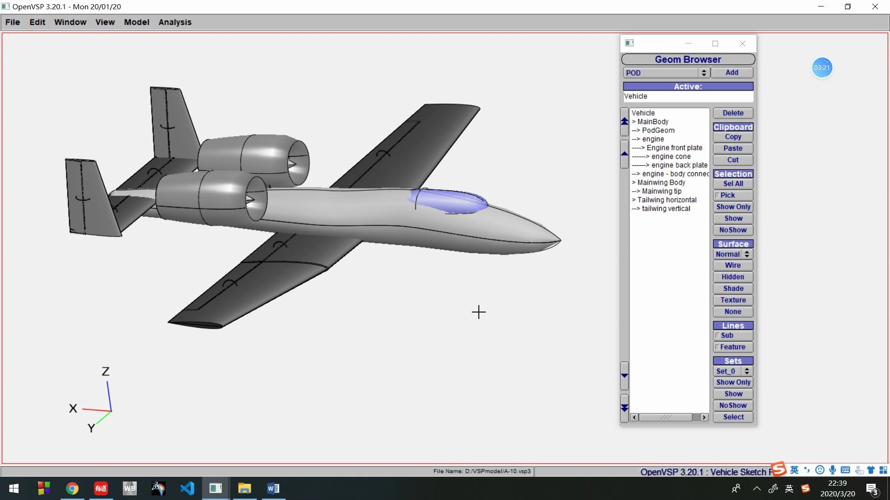Image resolution: width=890 pixels, height=500 pixels.
Task: Open the Analysis menu
Action: click(x=175, y=22)
